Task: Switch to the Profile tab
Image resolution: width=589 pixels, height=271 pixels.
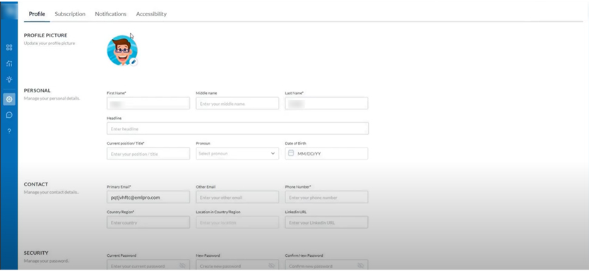Action: click(37, 14)
